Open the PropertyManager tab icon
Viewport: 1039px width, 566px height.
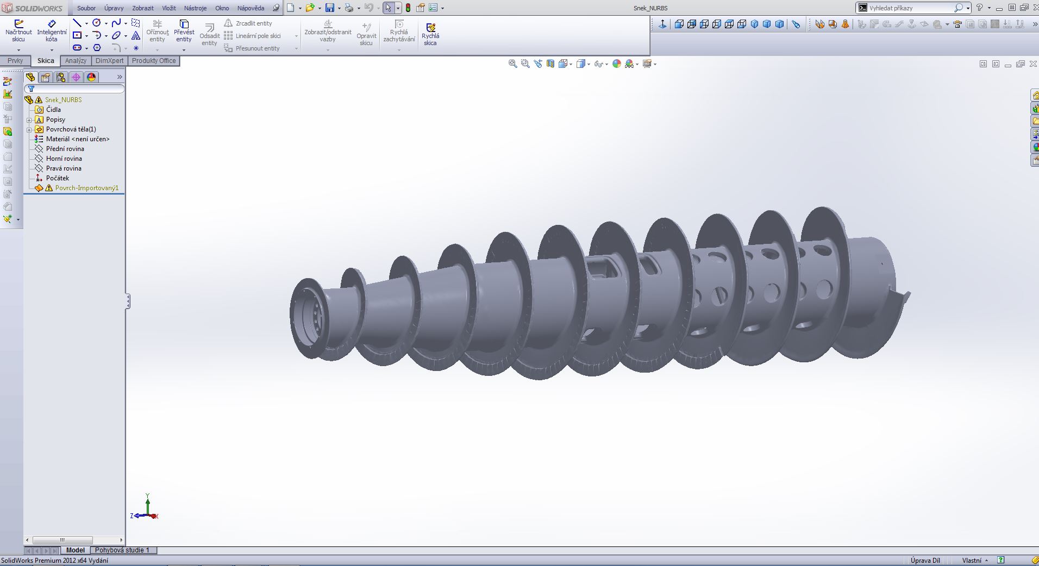(x=46, y=77)
